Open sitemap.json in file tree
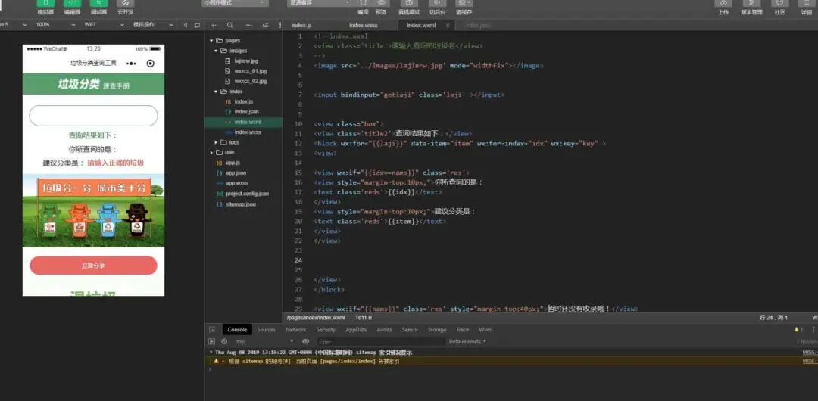 pos(241,204)
